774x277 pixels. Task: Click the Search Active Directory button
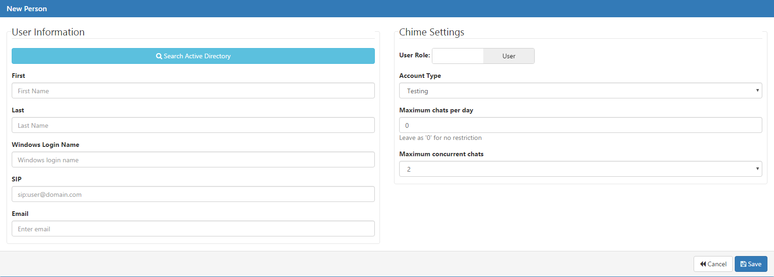193,56
